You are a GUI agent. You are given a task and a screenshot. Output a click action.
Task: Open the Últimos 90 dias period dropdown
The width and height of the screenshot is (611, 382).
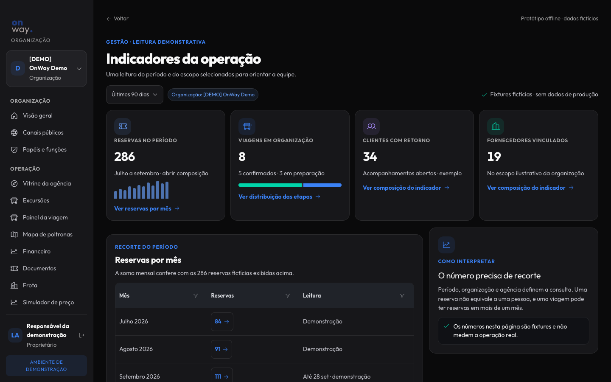pyautogui.click(x=135, y=95)
